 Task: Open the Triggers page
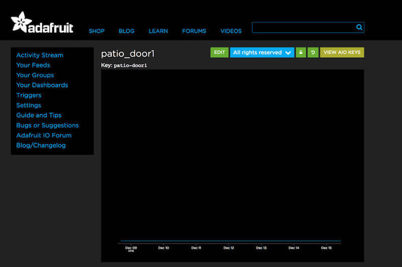pos(29,95)
